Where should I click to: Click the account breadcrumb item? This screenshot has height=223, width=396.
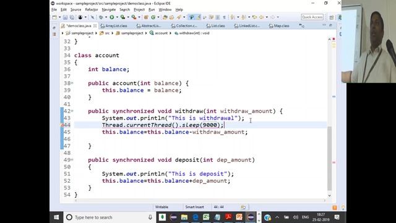[x=159, y=33]
